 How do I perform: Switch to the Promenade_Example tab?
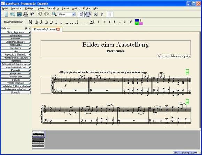click(x=45, y=29)
